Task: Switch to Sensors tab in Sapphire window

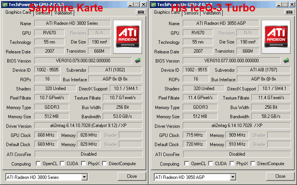Action: click(43, 13)
